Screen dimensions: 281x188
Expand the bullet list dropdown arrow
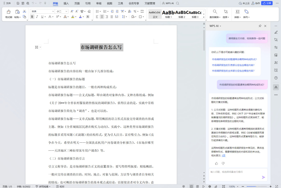pos(100,11)
